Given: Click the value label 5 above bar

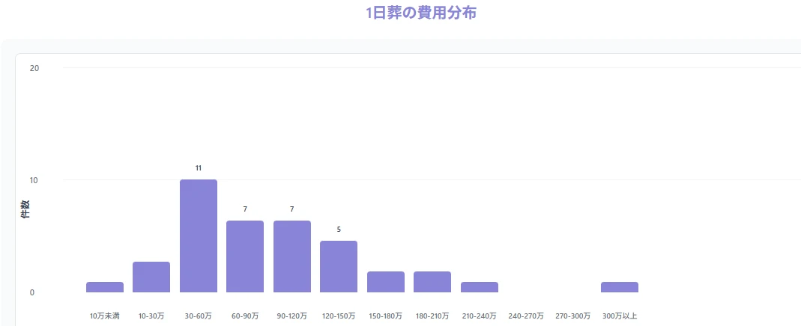Looking at the screenshot, I should click(339, 230).
